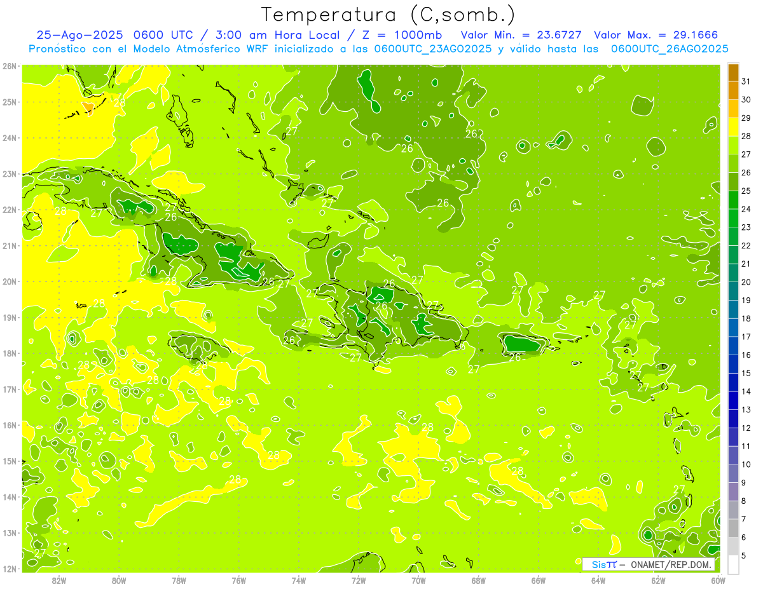Image resolution: width=763 pixels, height=589 pixels.
Task: Click latitude axis label 26N
Action: [9, 66]
